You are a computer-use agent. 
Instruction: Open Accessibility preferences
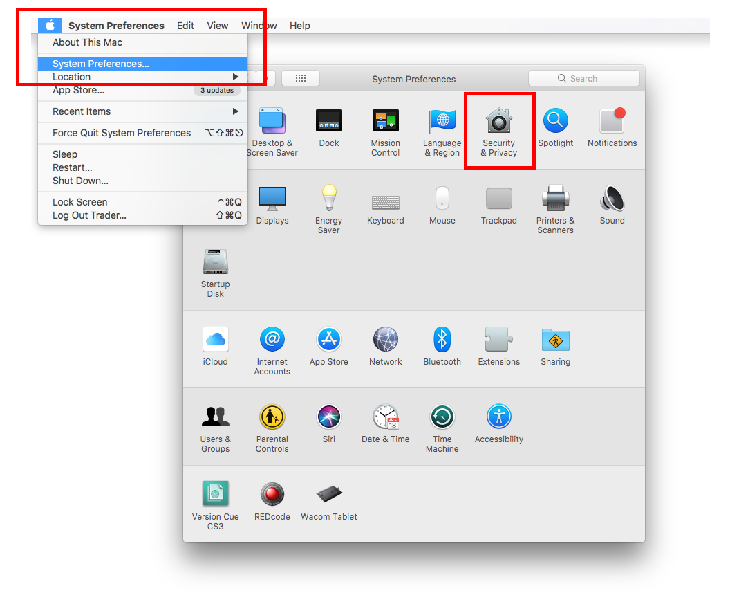tap(499, 423)
